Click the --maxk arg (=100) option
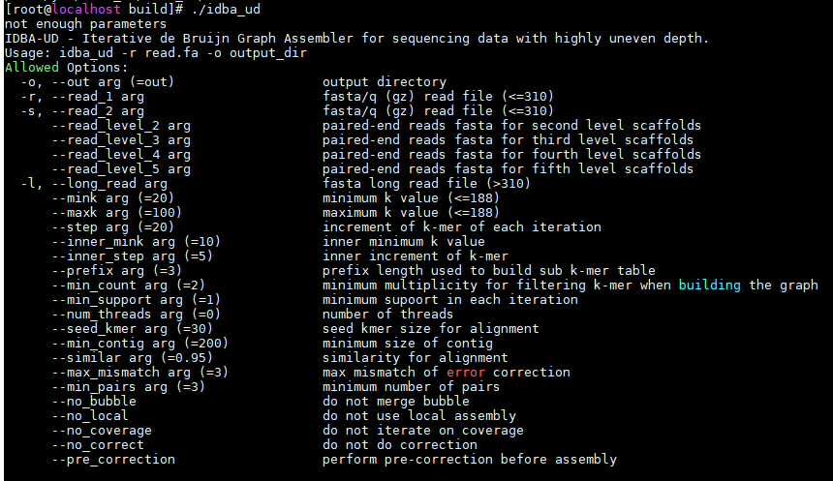The width and height of the screenshot is (833, 481). point(117,212)
